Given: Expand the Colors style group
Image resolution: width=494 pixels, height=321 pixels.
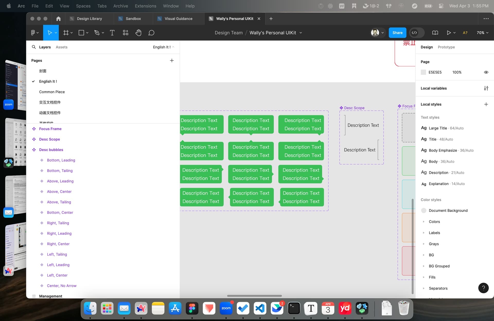Looking at the screenshot, I should click(424, 222).
